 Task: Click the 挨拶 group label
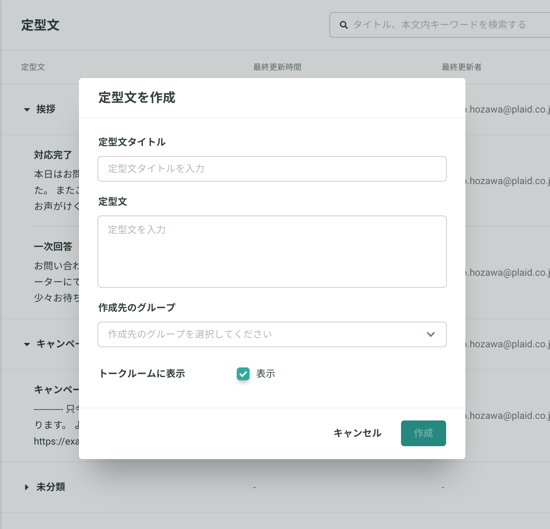(46, 109)
